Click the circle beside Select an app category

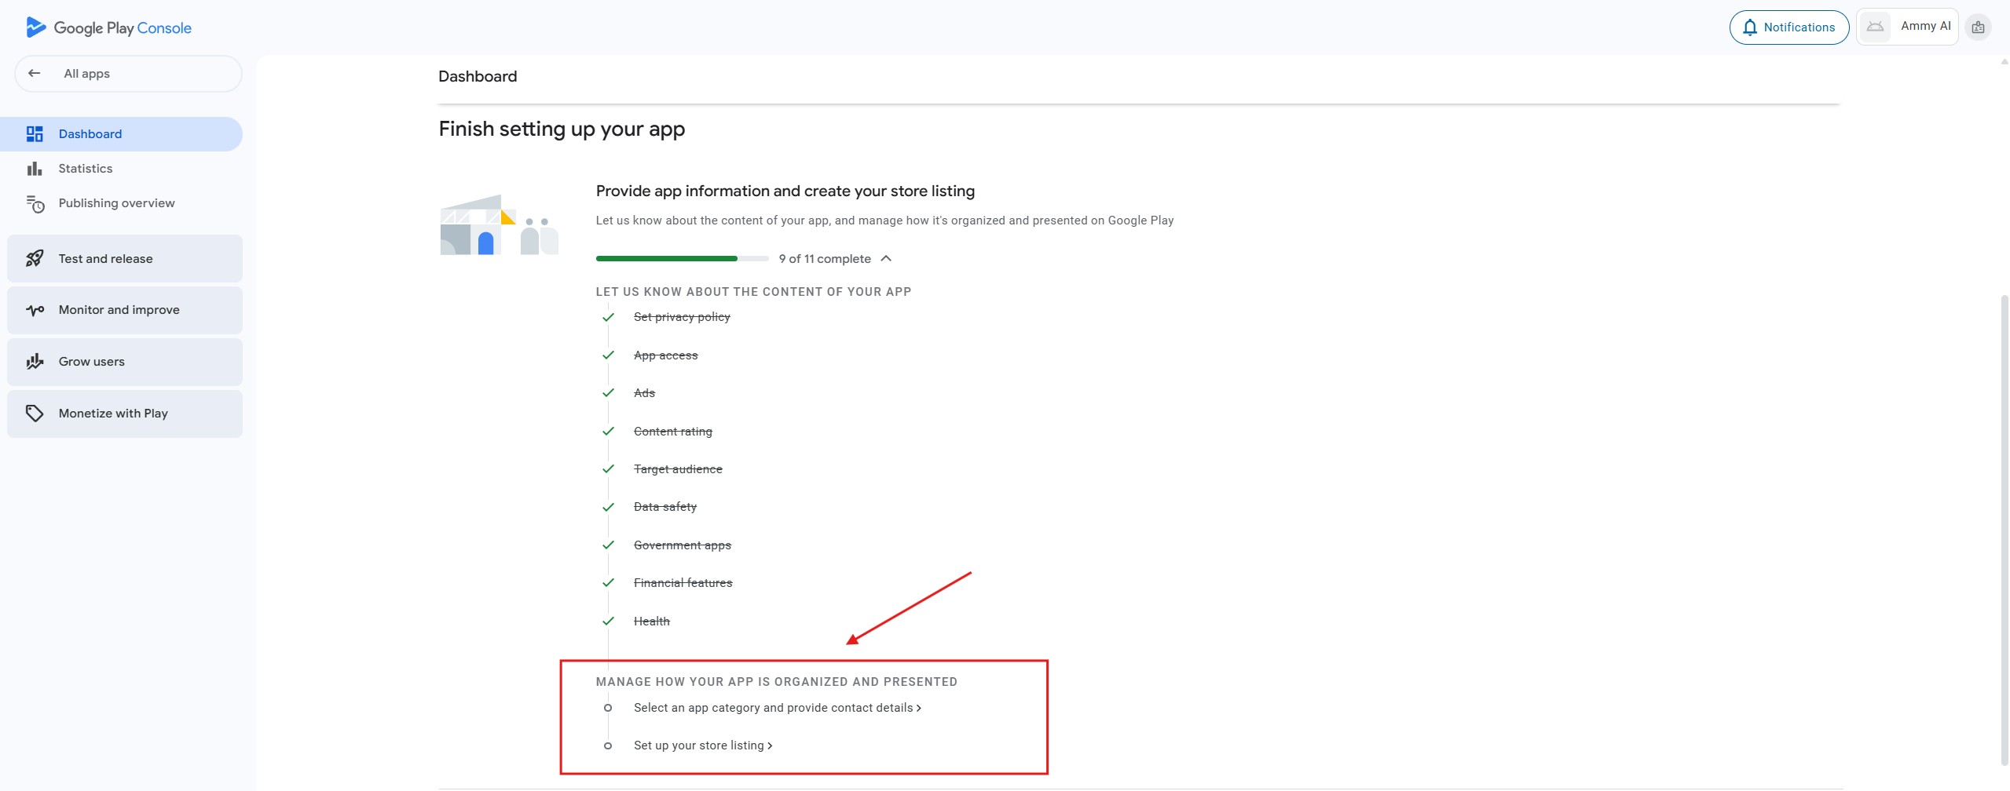(x=607, y=708)
